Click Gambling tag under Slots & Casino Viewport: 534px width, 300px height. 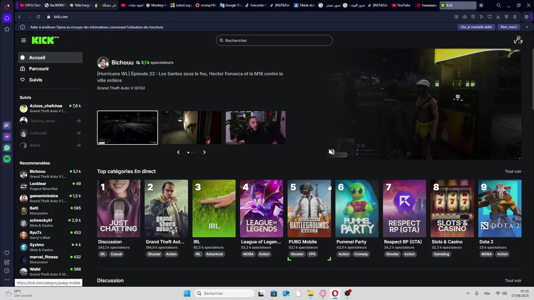click(441, 254)
